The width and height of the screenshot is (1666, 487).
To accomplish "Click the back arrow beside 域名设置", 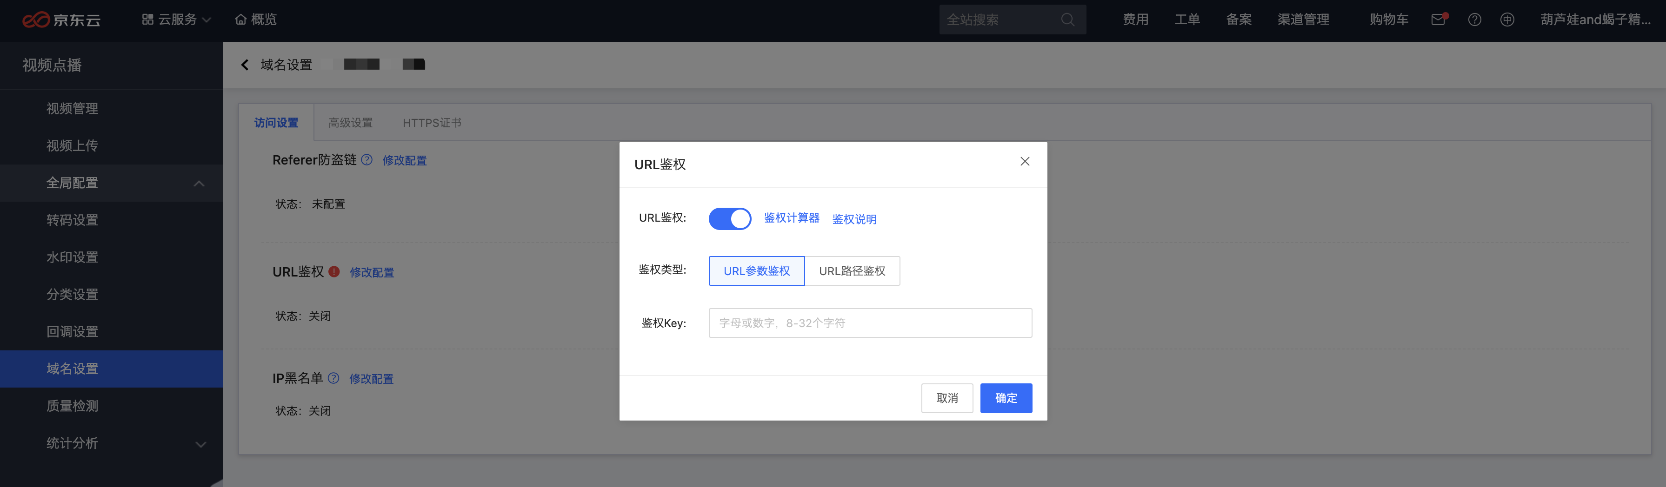I will (245, 65).
